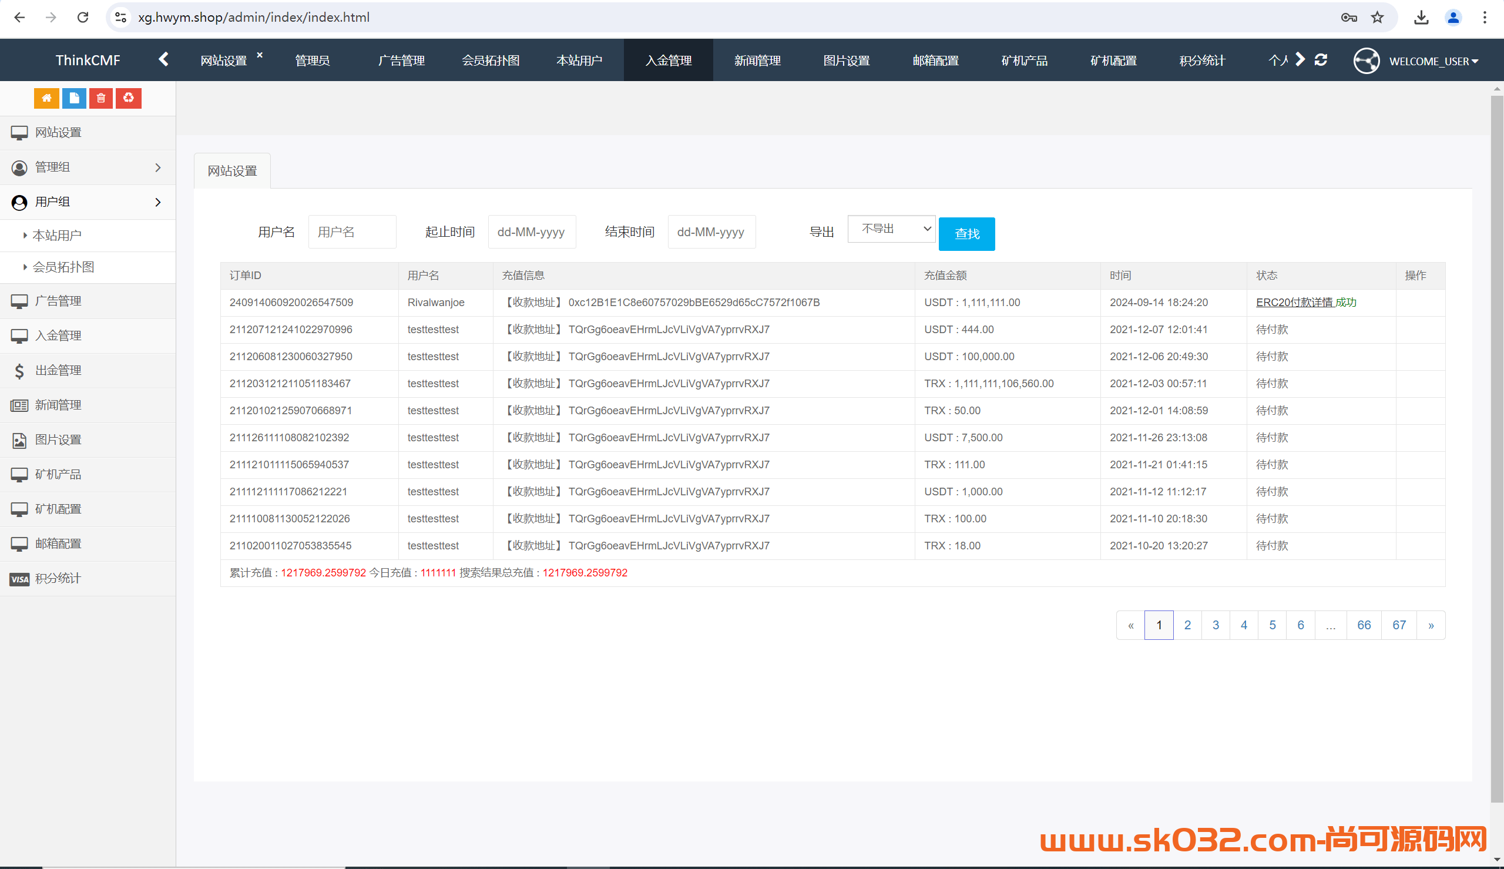Viewport: 1504px width, 869px height.
Task: Click the ThinkCMF brand title
Action: pos(88,61)
